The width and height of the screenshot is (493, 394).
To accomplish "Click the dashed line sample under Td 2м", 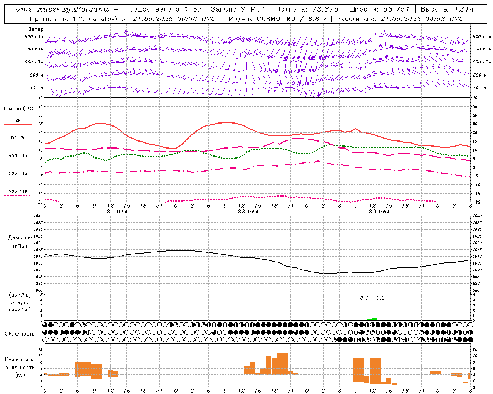I will (18, 142).
